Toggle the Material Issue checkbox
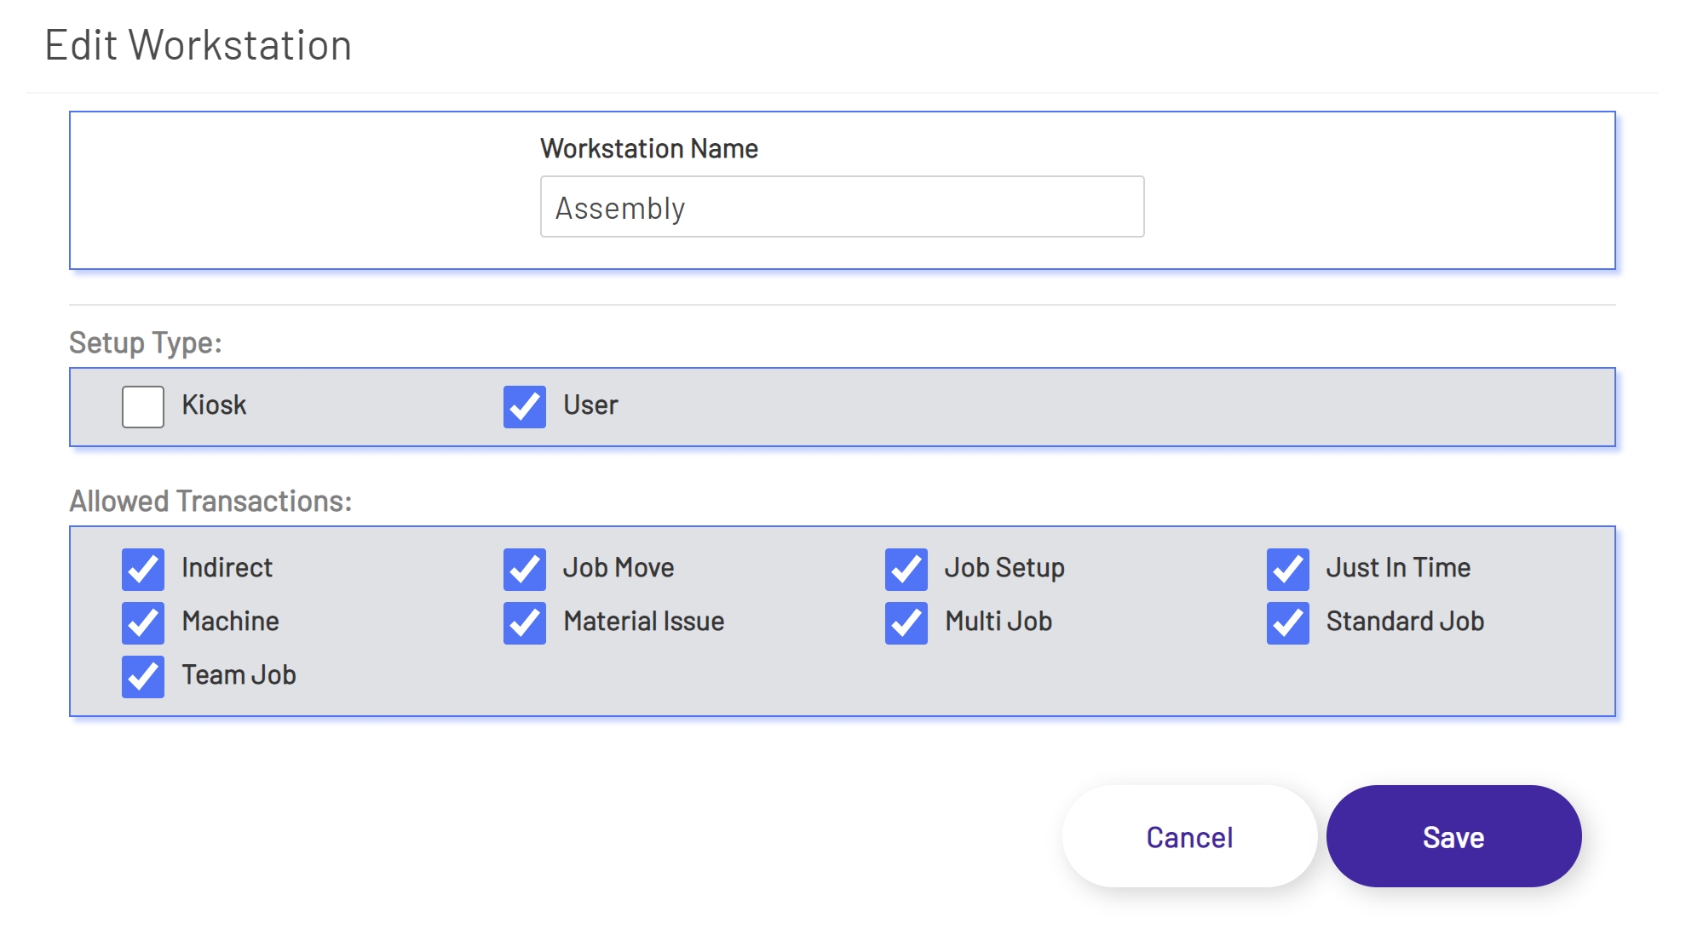 tap(524, 622)
